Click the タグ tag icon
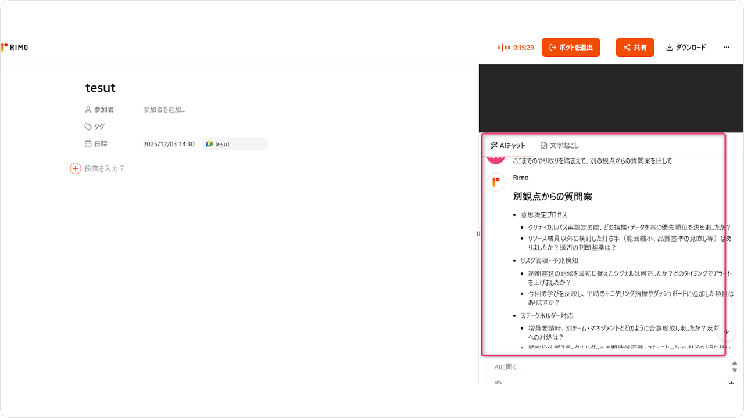Image resolution: width=744 pixels, height=418 pixels. 88,127
